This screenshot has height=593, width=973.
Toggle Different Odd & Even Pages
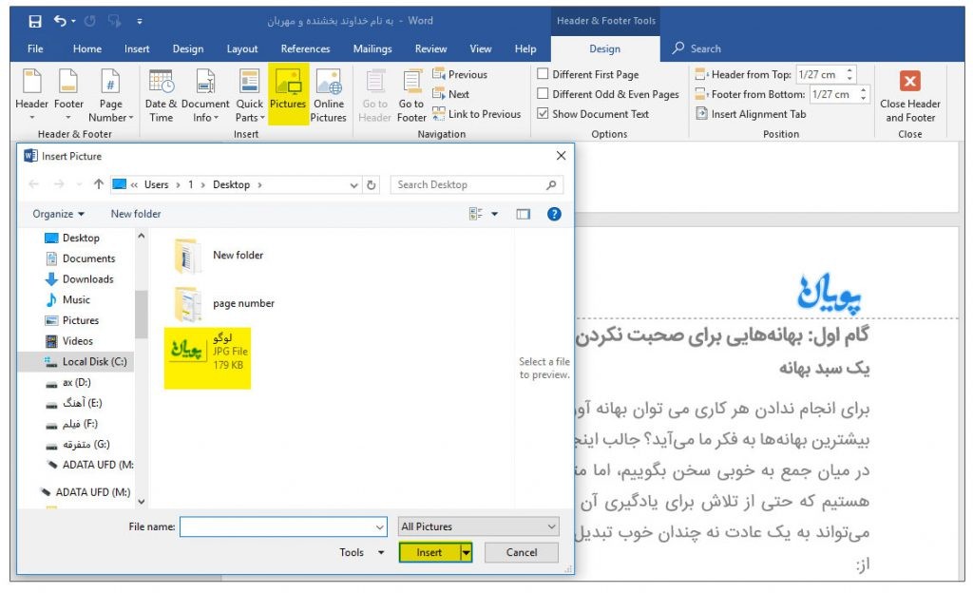[543, 94]
